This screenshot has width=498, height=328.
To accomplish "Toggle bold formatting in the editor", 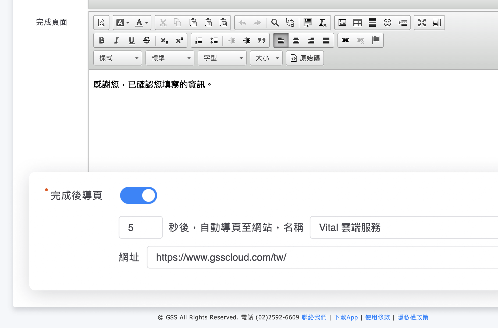I will [102, 41].
